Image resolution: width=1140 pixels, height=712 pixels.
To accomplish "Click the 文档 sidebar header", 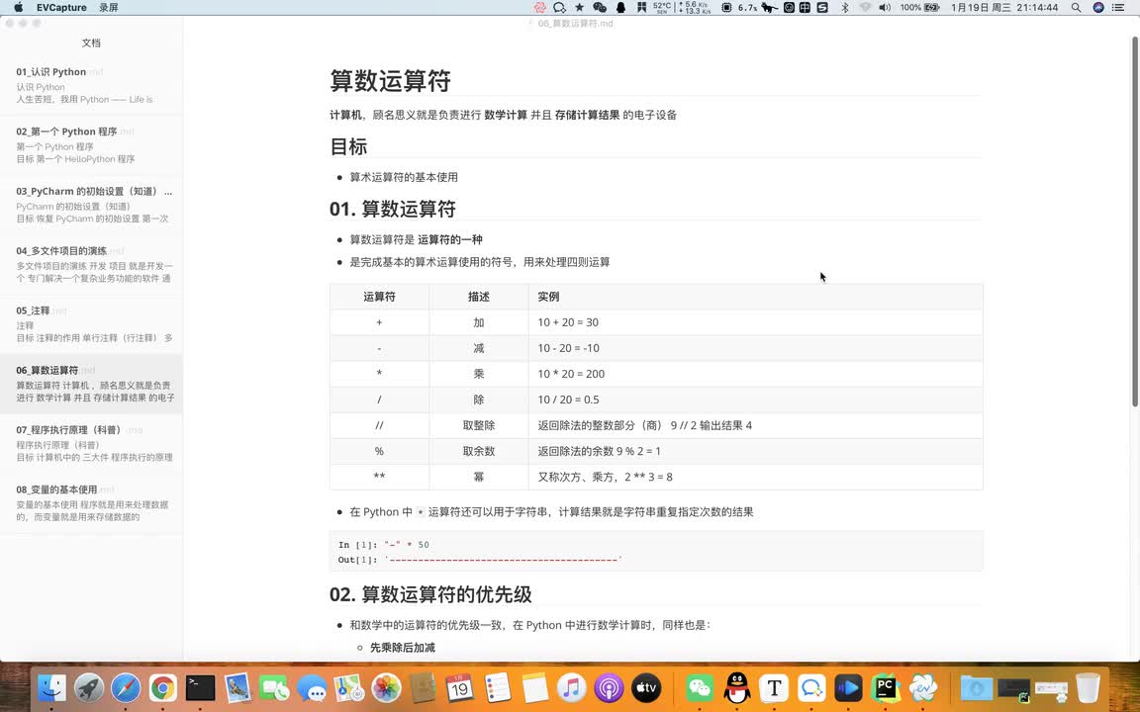I will click(91, 43).
